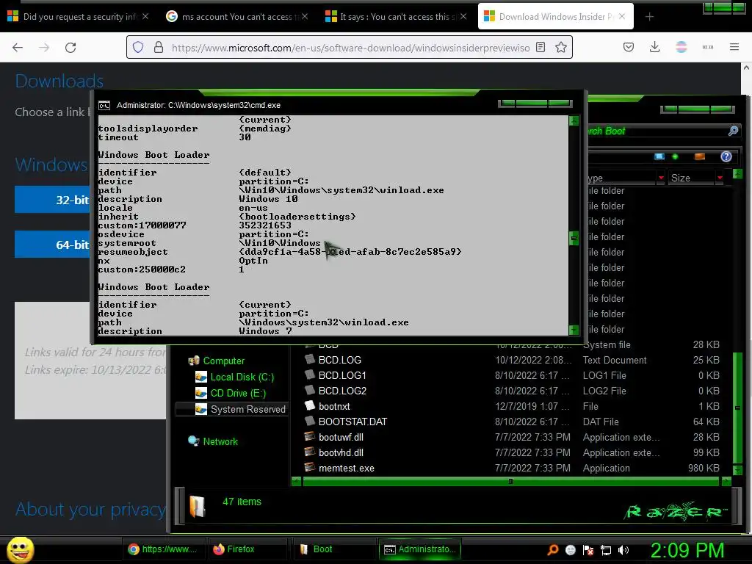This screenshot has height=564, width=752.
Task: Switch to Chrome taskbar button
Action: [162, 549]
